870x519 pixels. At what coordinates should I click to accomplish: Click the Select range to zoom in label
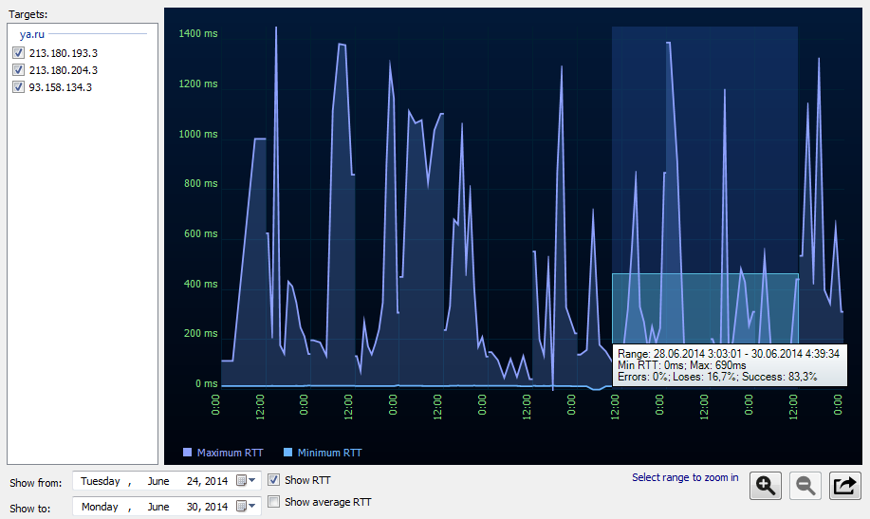point(685,477)
